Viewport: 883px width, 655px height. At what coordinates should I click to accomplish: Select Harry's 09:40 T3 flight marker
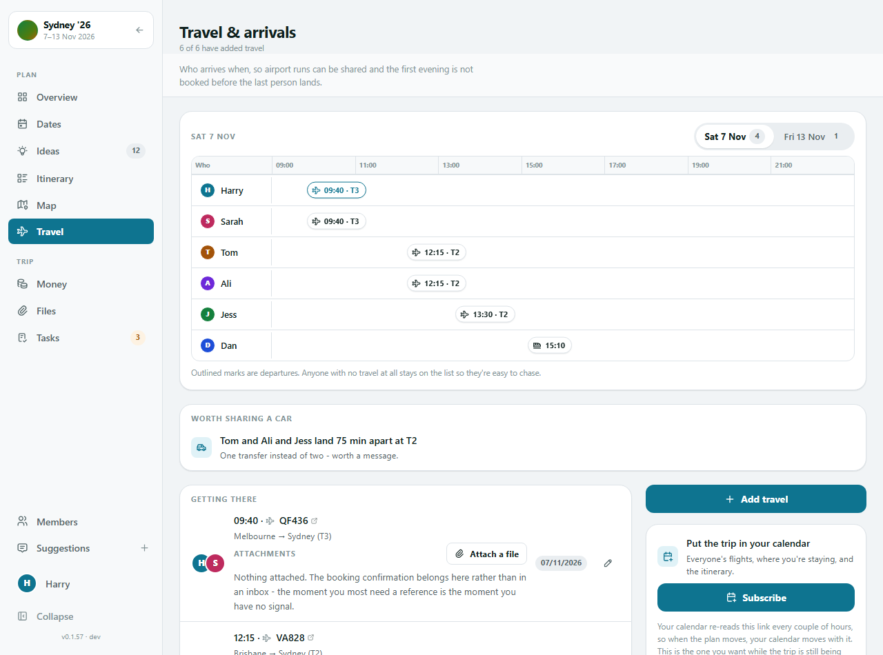pyautogui.click(x=337, y=190)
